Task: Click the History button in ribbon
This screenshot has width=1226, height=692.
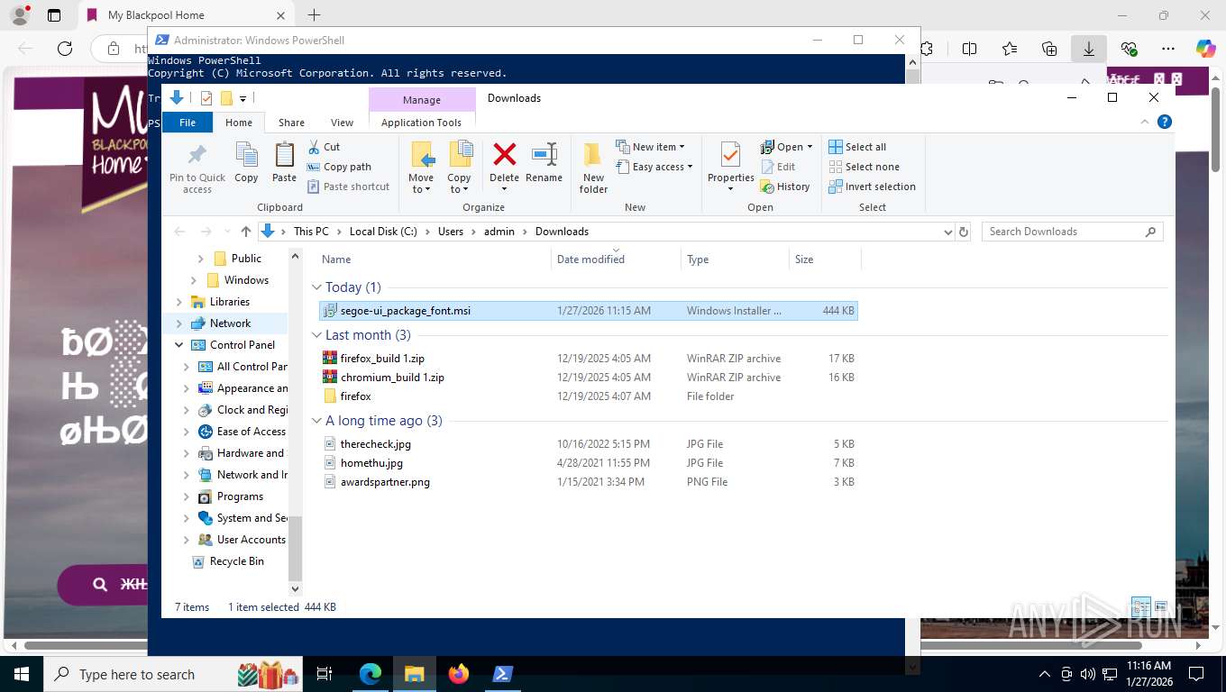Action: 785,187
